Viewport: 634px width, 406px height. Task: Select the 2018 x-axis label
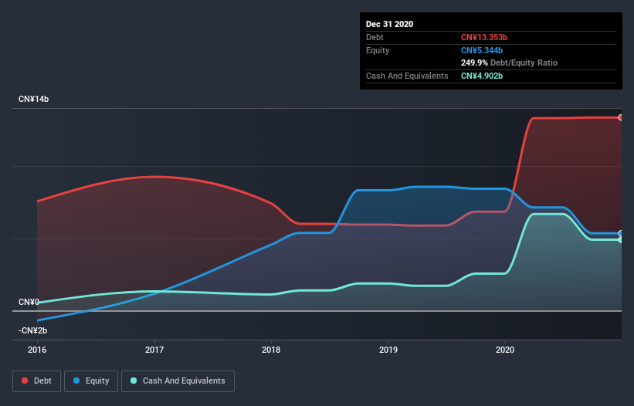tap(271, 350)
